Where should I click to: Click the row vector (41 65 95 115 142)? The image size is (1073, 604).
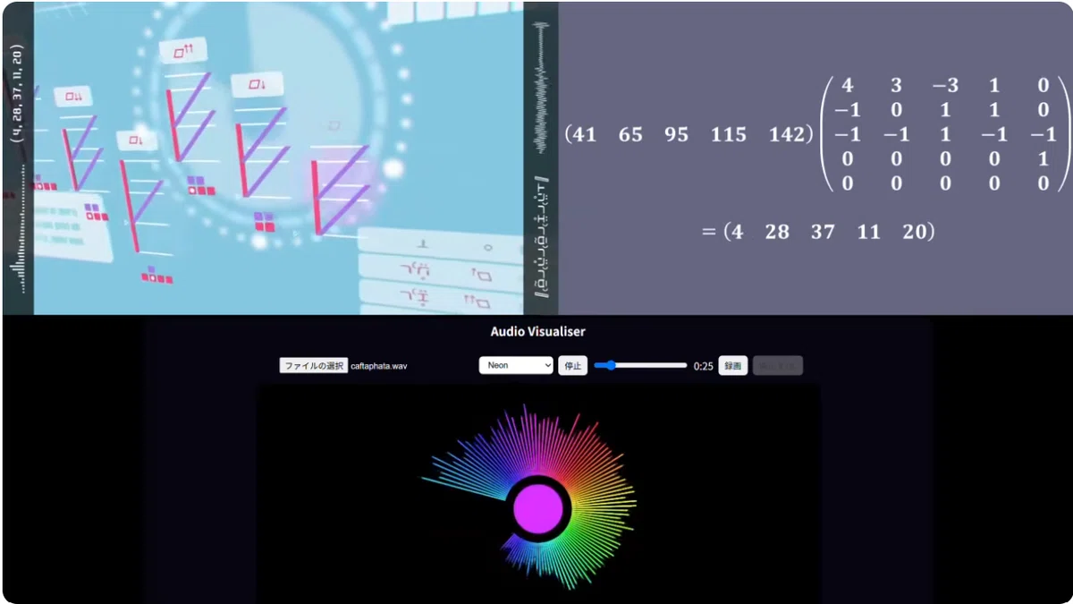(689, 135)
